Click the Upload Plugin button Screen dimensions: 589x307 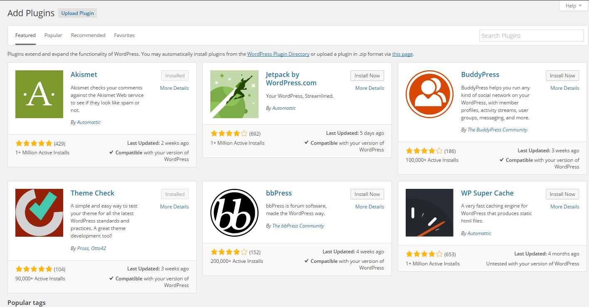pyautogui.click(x=78, y=13)
